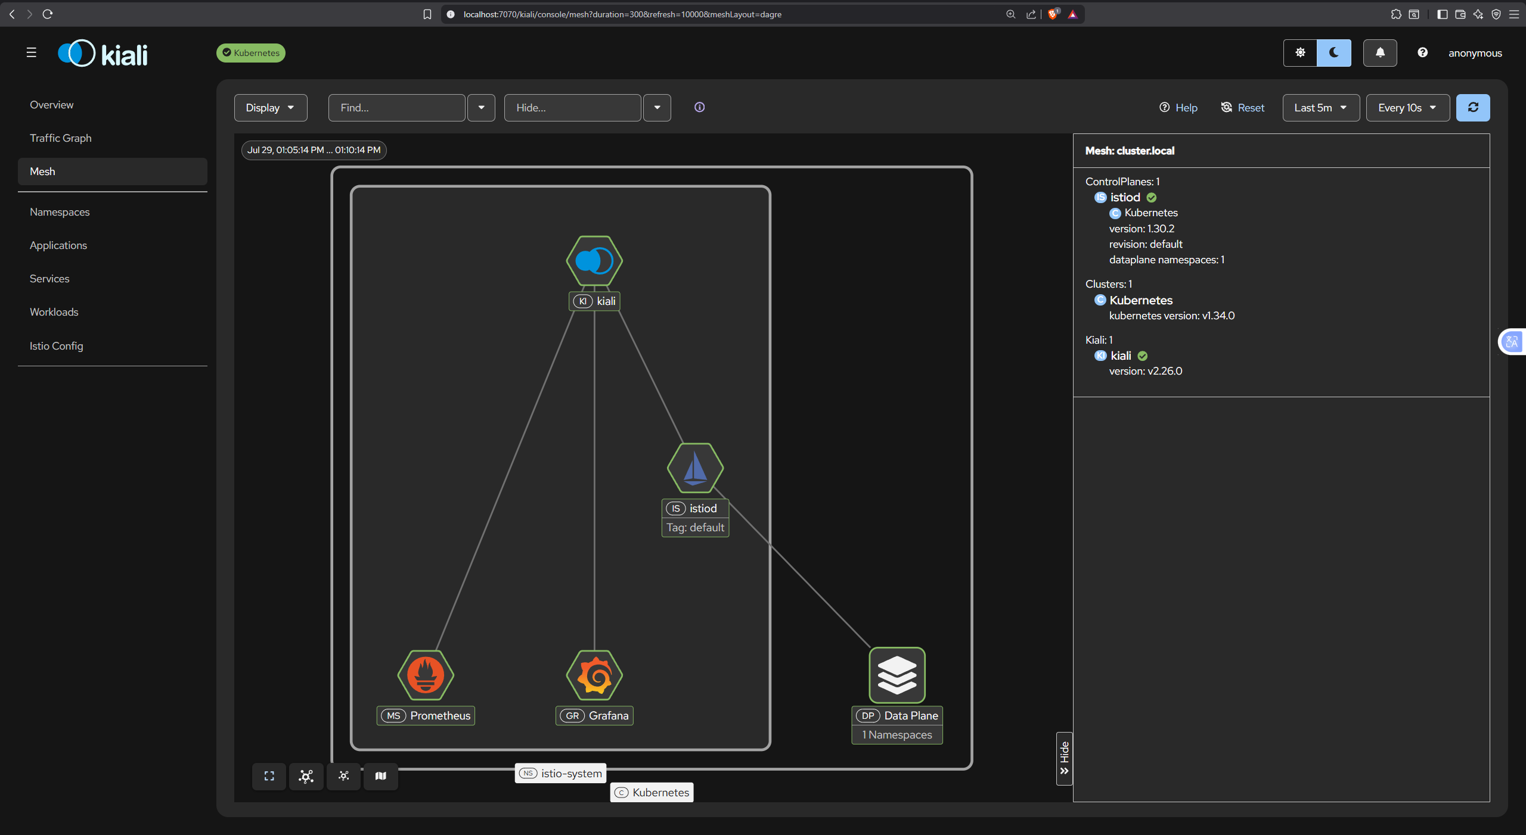Click the floating translate widget icon

1512,342
